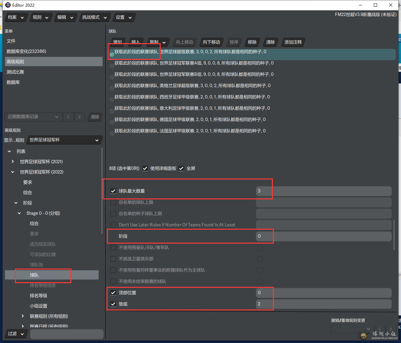Collapse the Stage 0 - 0 (分组) node
401x343 pixels.
pos(19,213)
